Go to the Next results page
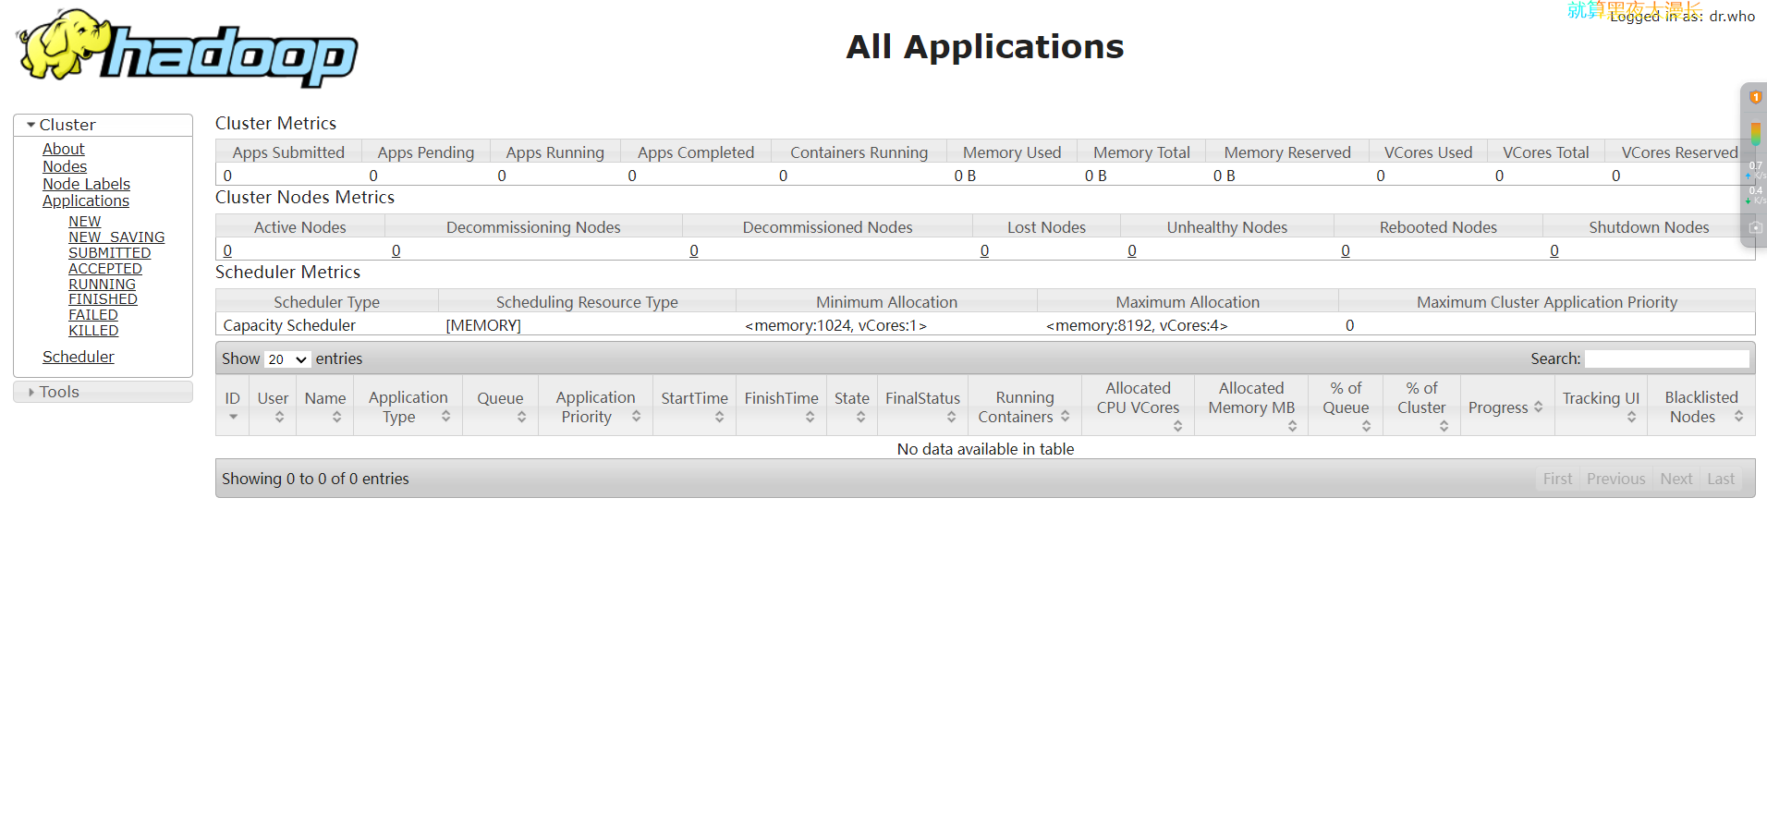Viewport: 1767px width, 838px height. [1676, 479]
